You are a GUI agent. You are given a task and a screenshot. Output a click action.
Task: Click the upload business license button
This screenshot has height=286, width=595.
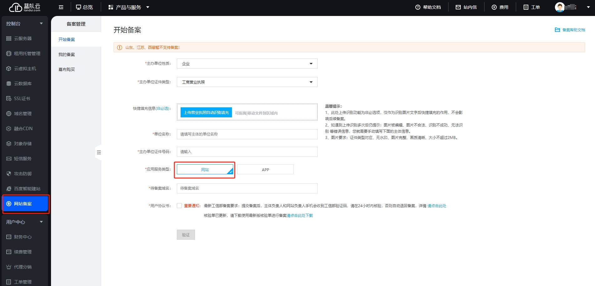coord(206,113)
